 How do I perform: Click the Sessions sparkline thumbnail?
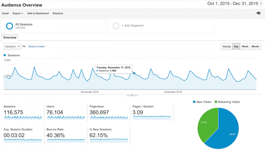23,117
